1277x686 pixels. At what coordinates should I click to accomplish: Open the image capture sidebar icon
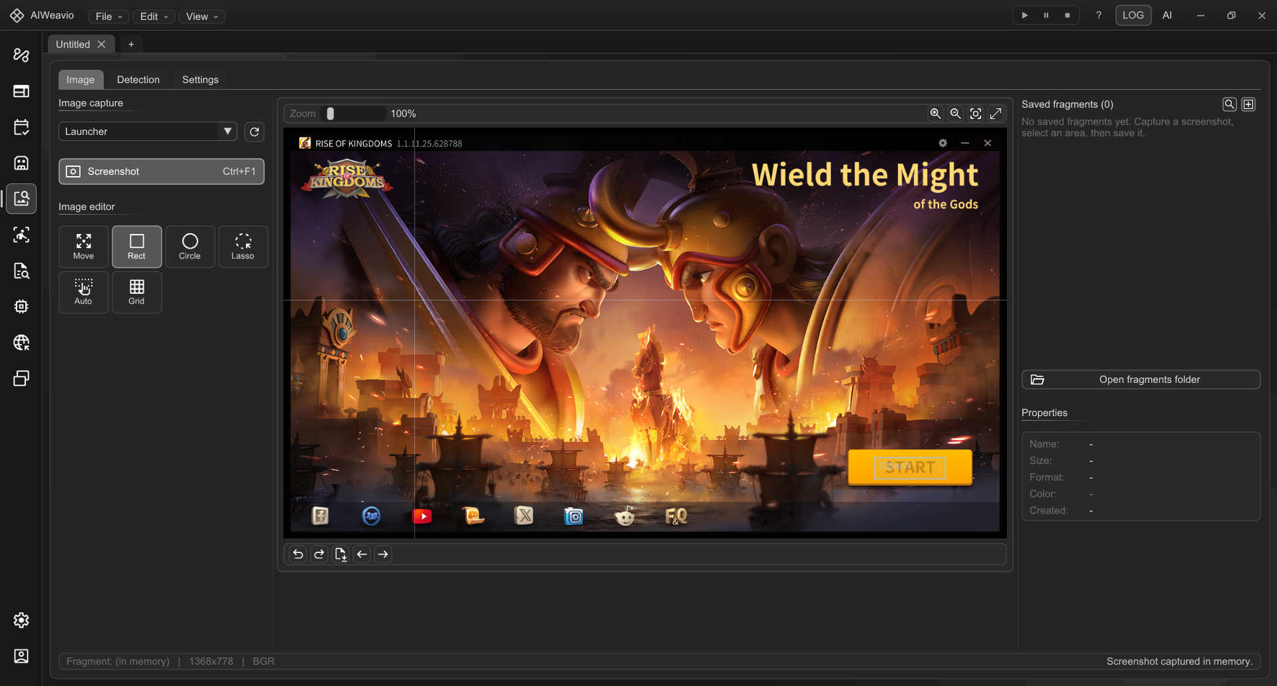21,199
